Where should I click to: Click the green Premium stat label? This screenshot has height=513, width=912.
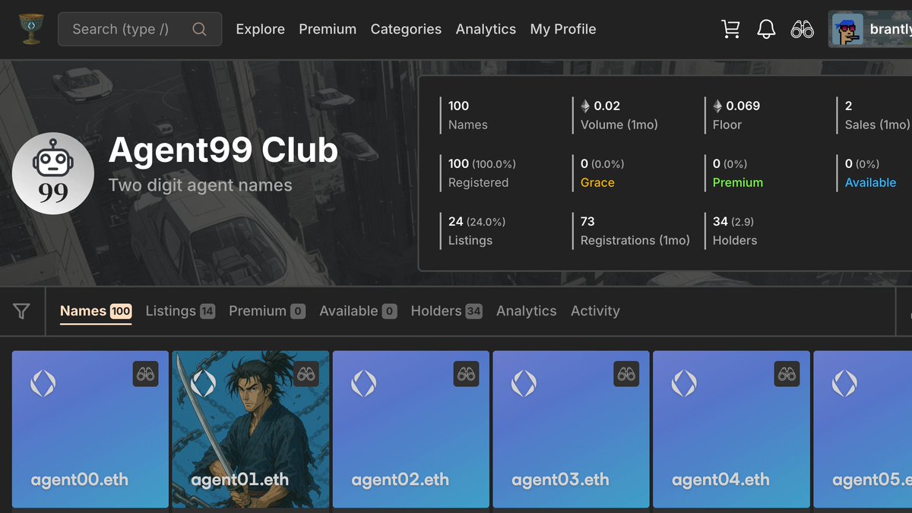pyautogui.click(x=737, y=182)
